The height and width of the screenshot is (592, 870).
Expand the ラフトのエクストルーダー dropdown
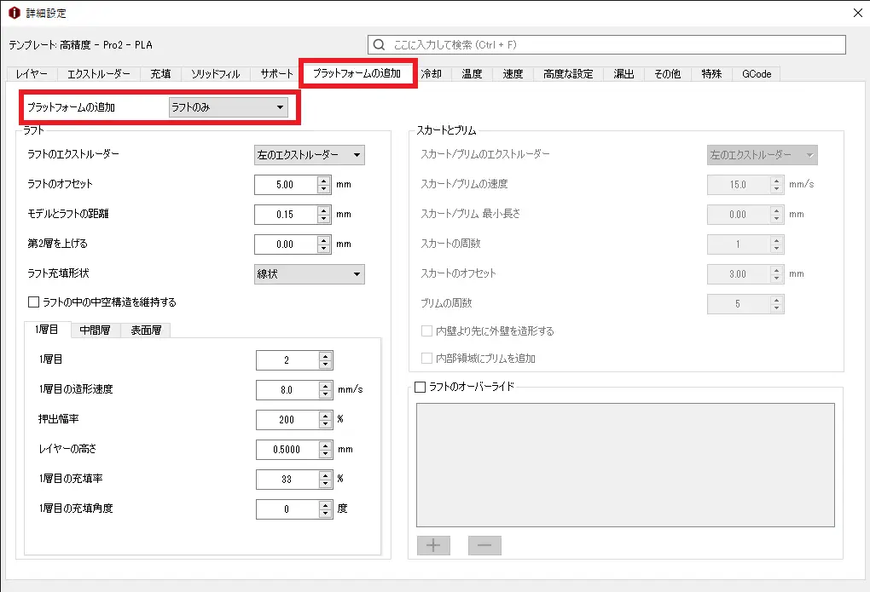(x=310, y=155)
